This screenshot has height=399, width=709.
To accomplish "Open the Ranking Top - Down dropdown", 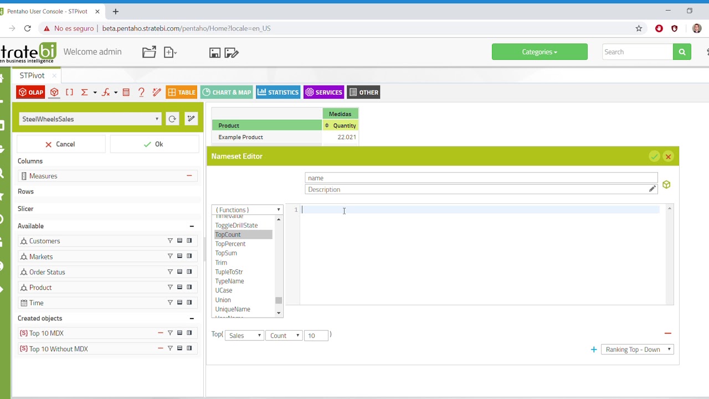I will 637,350.
